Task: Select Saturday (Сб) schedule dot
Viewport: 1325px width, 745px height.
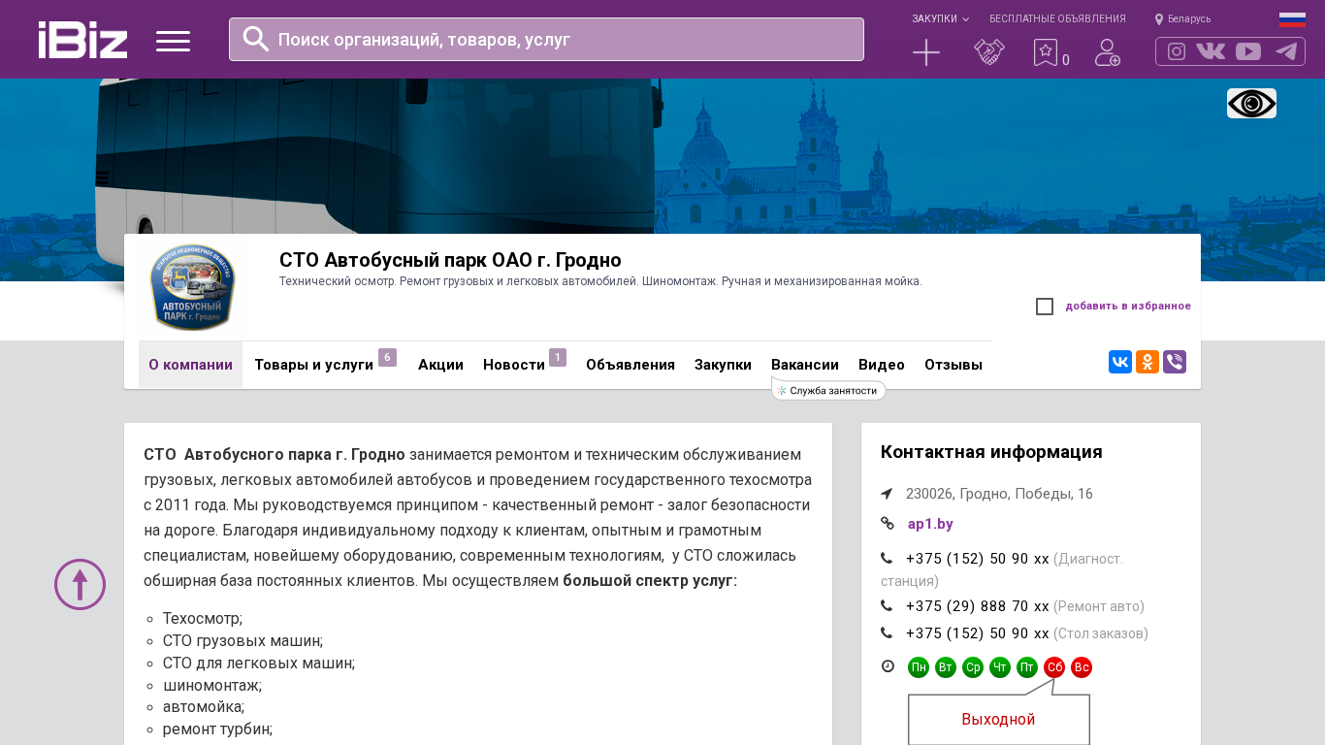Action: click(x=1054, y=667)
